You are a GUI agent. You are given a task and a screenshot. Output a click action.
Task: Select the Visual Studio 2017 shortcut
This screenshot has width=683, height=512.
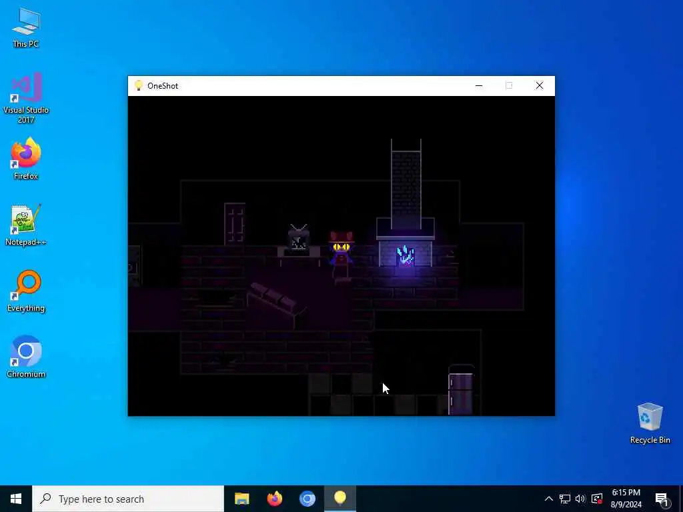coord(26,97)
